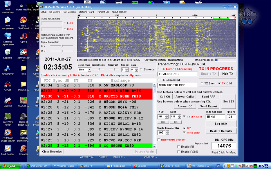
Task: Select TX Generated radio button
Action: click(159, 80)
